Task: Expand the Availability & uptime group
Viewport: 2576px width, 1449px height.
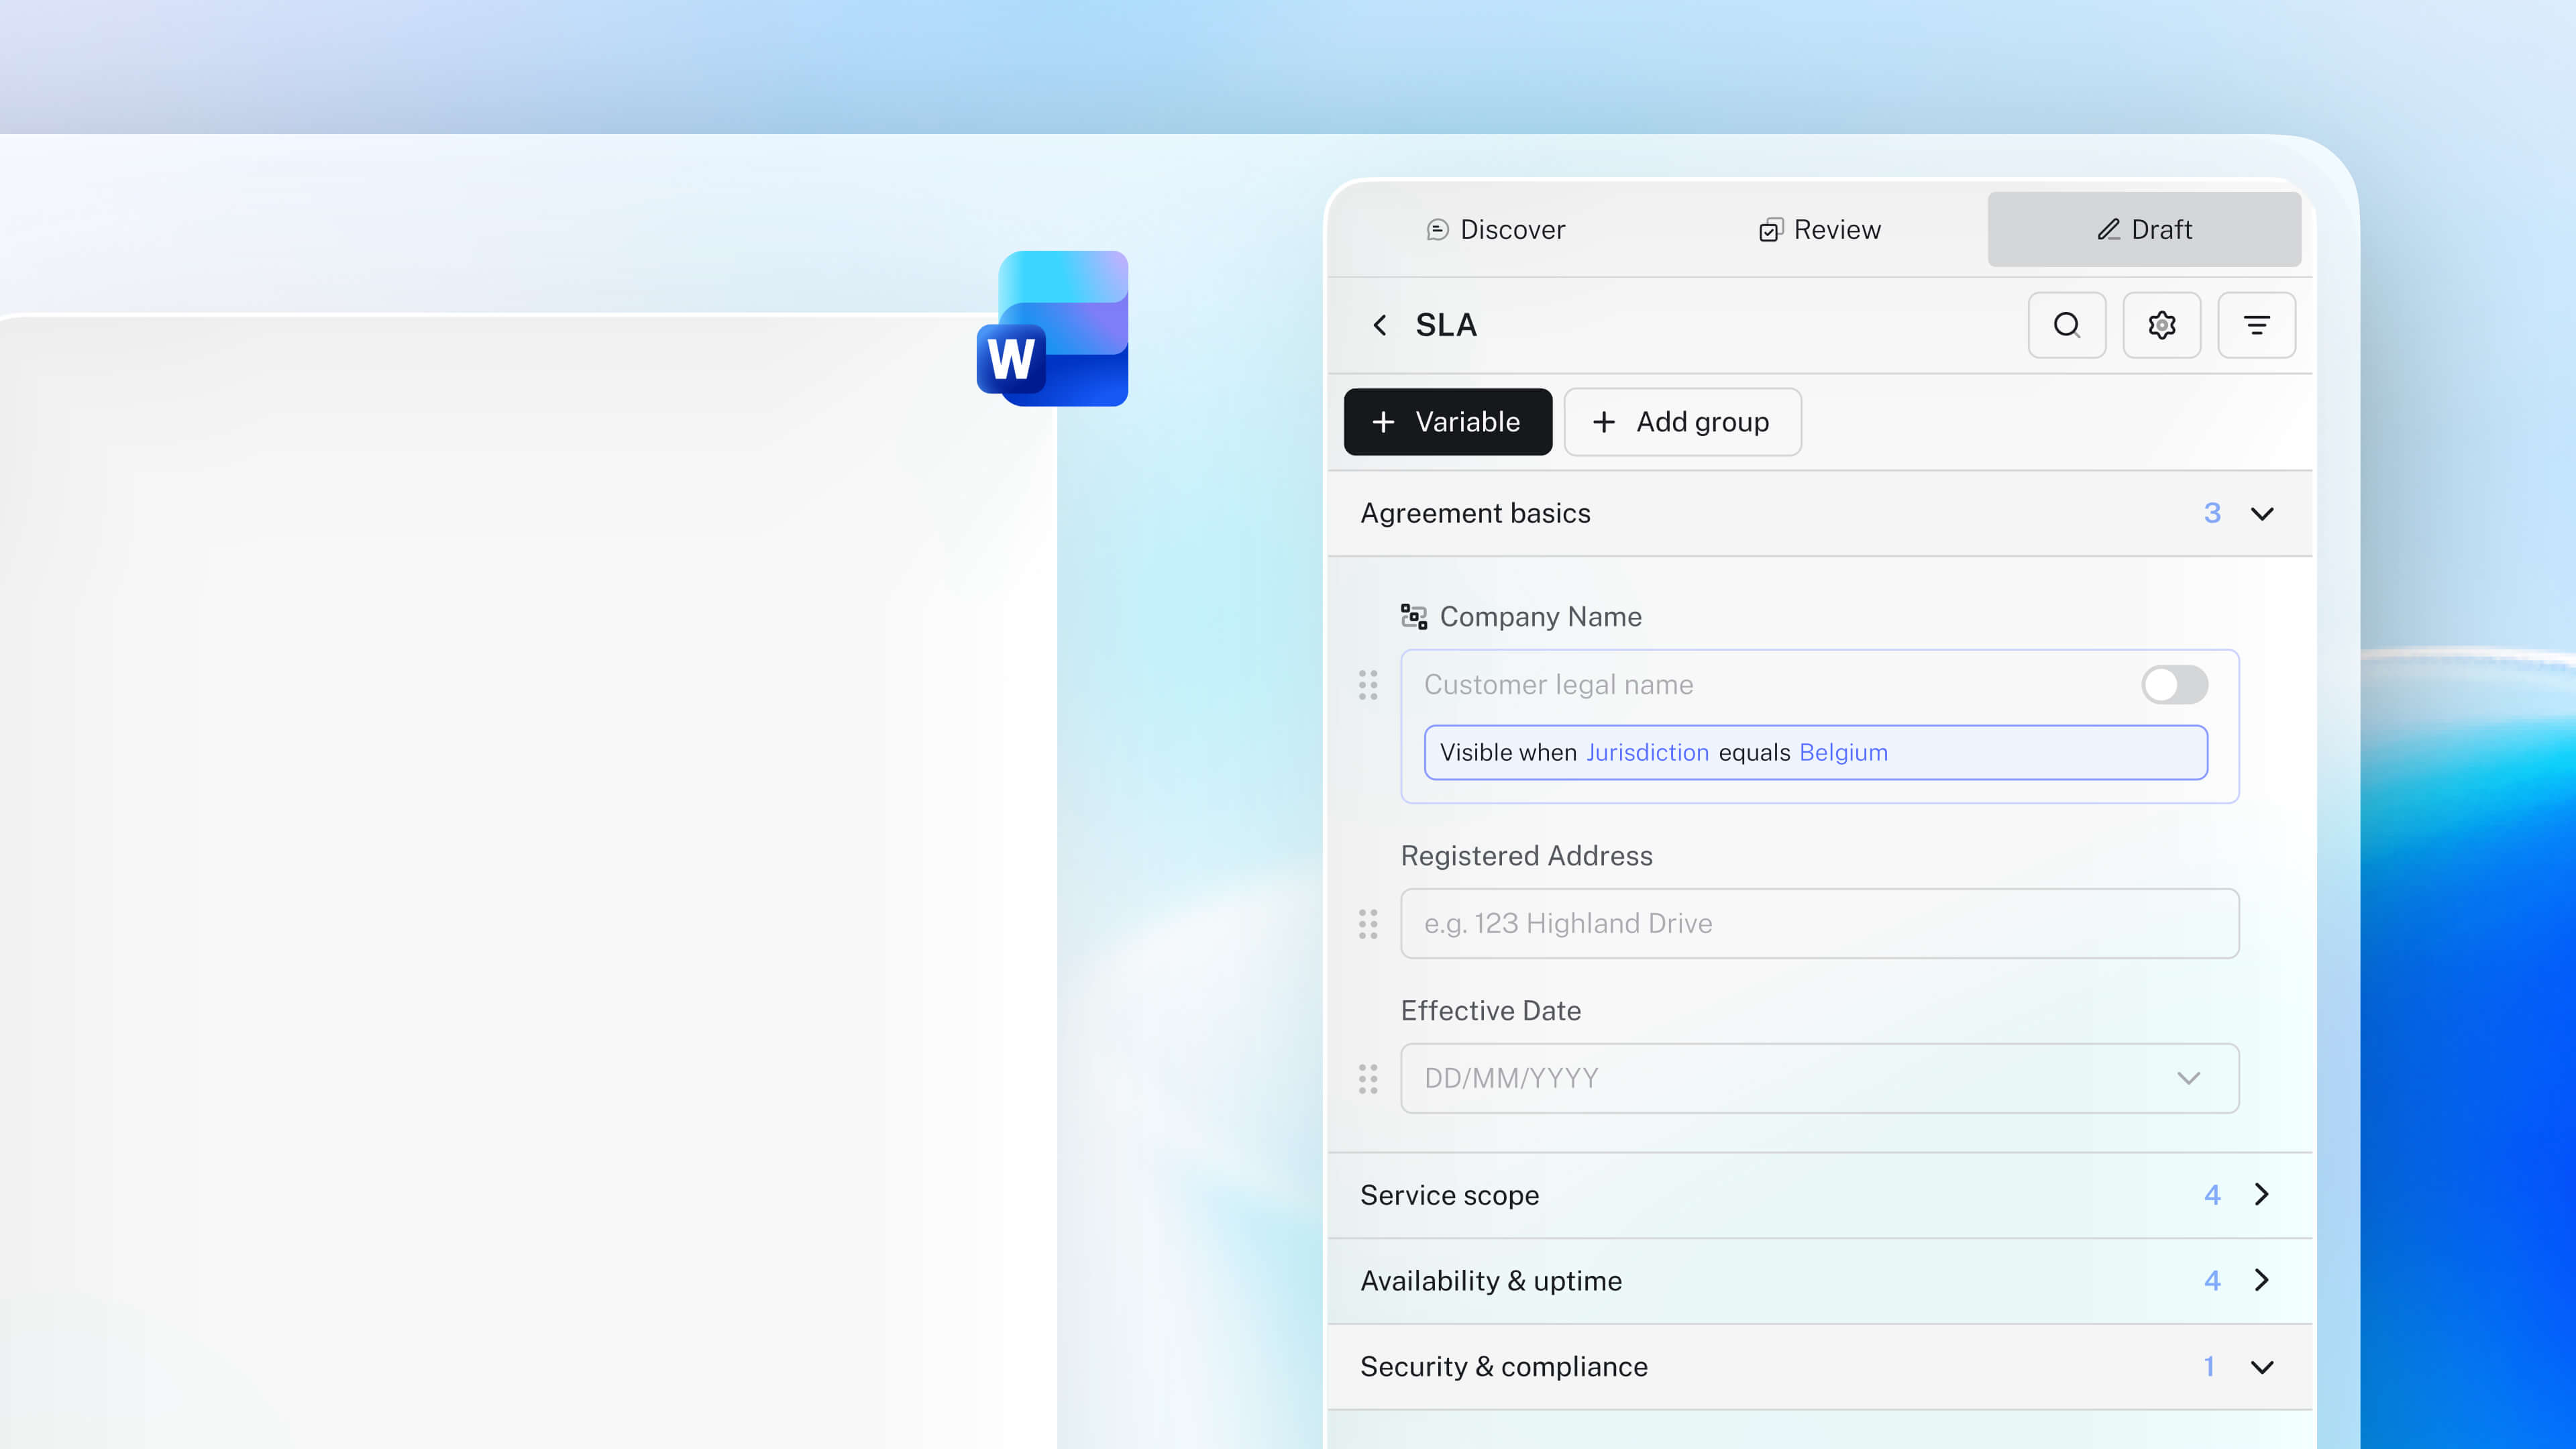Action: pyautogui.click(x=2261, y=1280)
